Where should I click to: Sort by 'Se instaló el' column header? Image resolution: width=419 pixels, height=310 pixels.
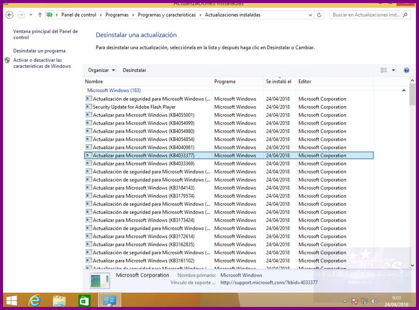(279, 81)
